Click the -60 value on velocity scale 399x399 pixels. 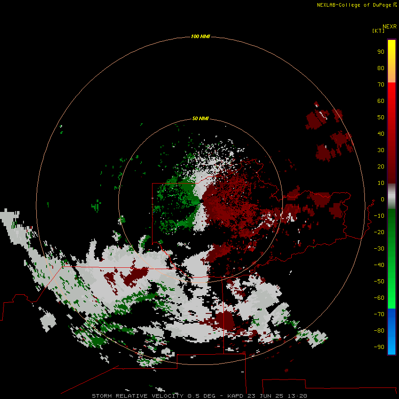[x=379, y=298]
